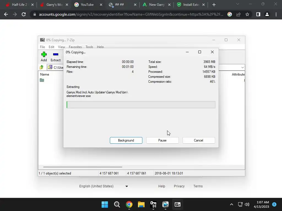Image resolution: width=282 pixels, height=211 pixels.
Task: Open the Edit menu in 7-Zip
Action: tap(51, 47)
